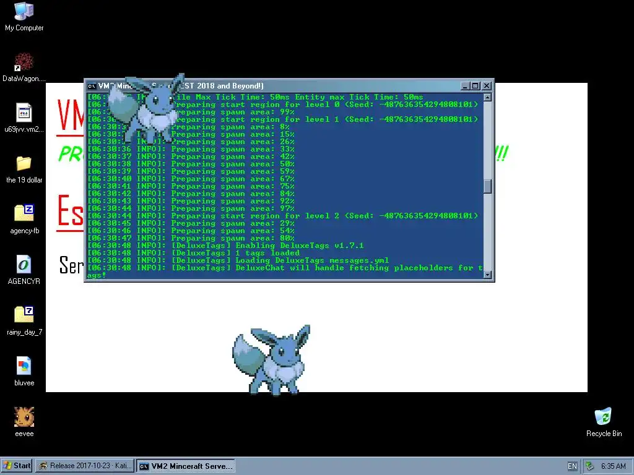Click the console window title bar text
This screenshot has width=634, height=475.
tap(181, 86)
